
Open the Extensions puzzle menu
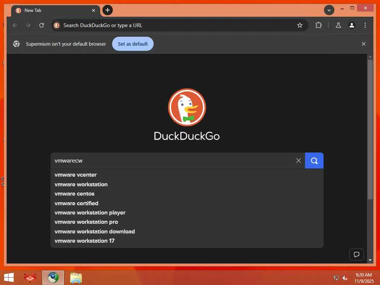(318, 25)
